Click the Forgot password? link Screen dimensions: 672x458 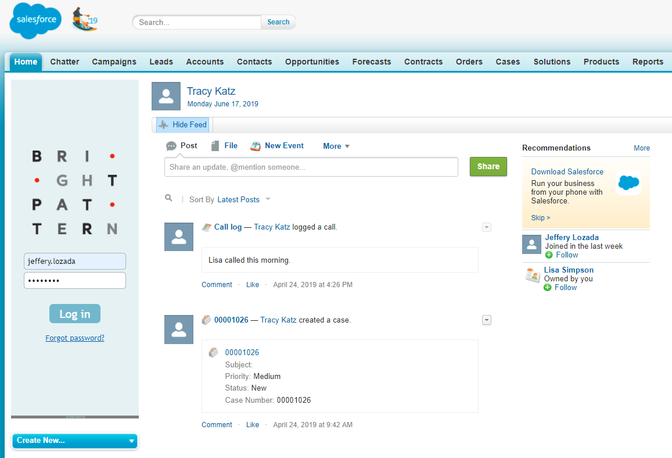(75, 338)
